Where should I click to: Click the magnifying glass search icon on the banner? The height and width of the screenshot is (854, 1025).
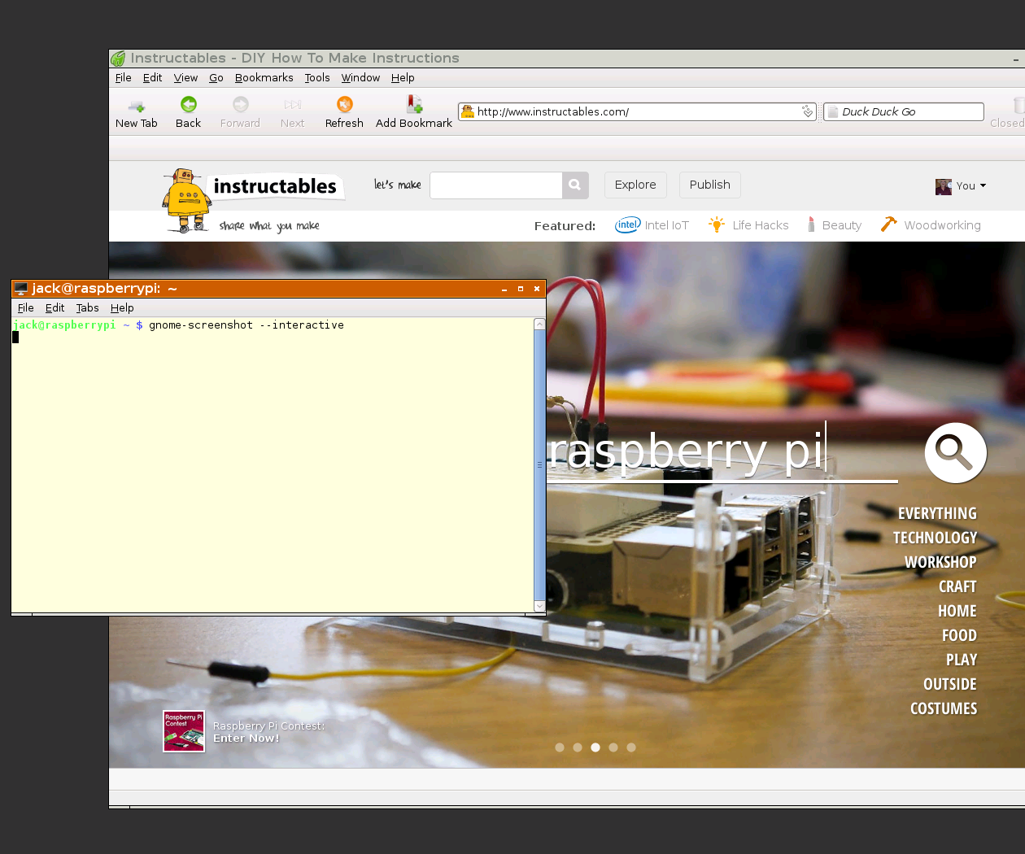[955, 452]
